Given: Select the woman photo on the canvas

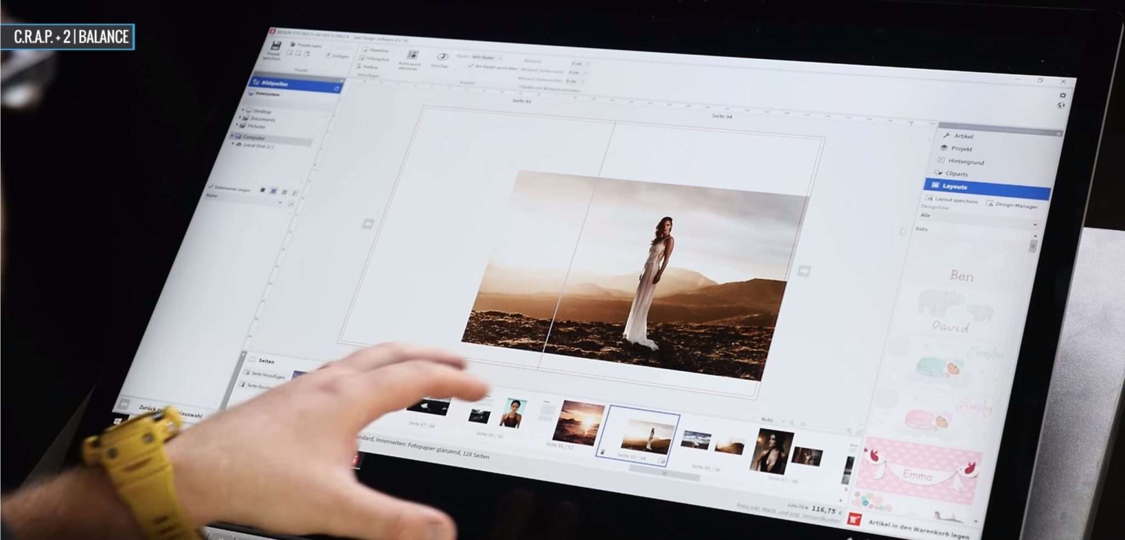Looking at the screenshot, I should pos(634,275).
